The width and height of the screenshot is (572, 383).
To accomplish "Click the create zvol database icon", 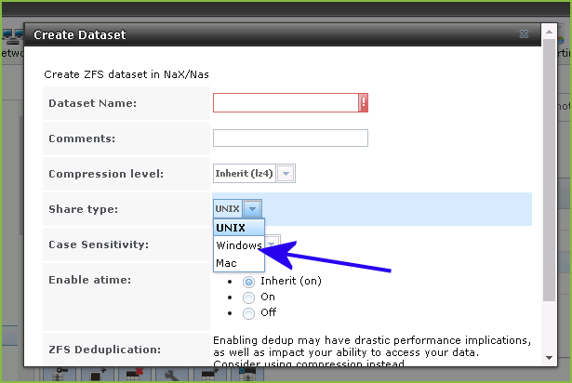I will (247, 375).
